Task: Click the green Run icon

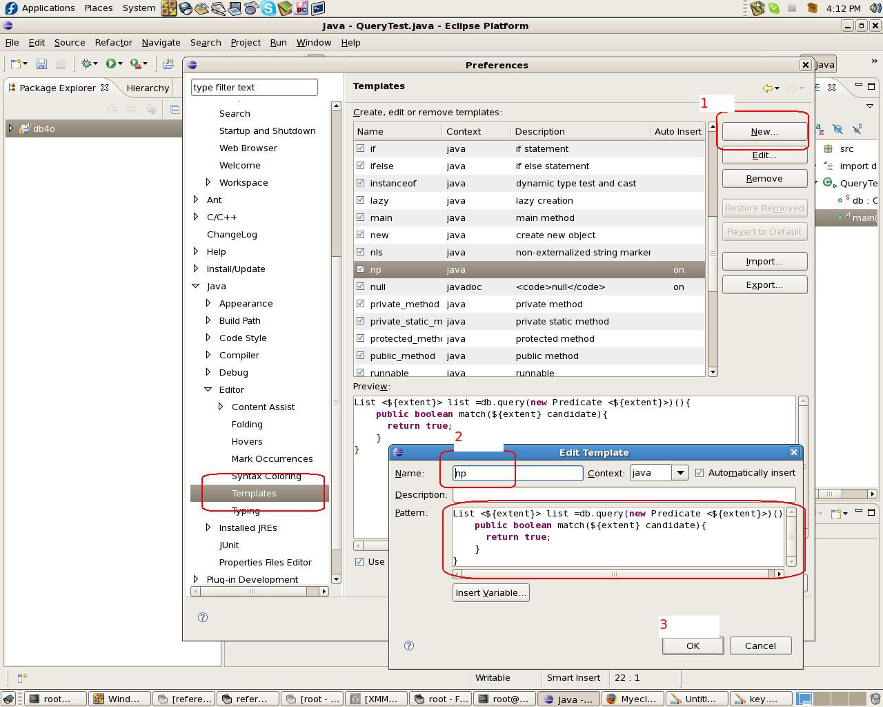Action: tap(110, 64)
